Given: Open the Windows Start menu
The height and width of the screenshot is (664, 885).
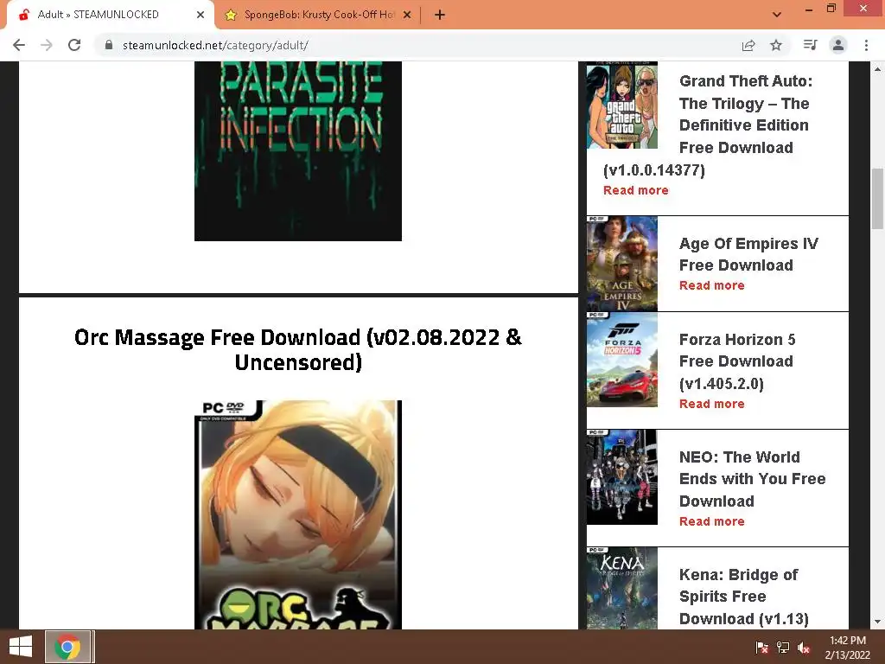Looking at the screenshot, I should point(21,647).
